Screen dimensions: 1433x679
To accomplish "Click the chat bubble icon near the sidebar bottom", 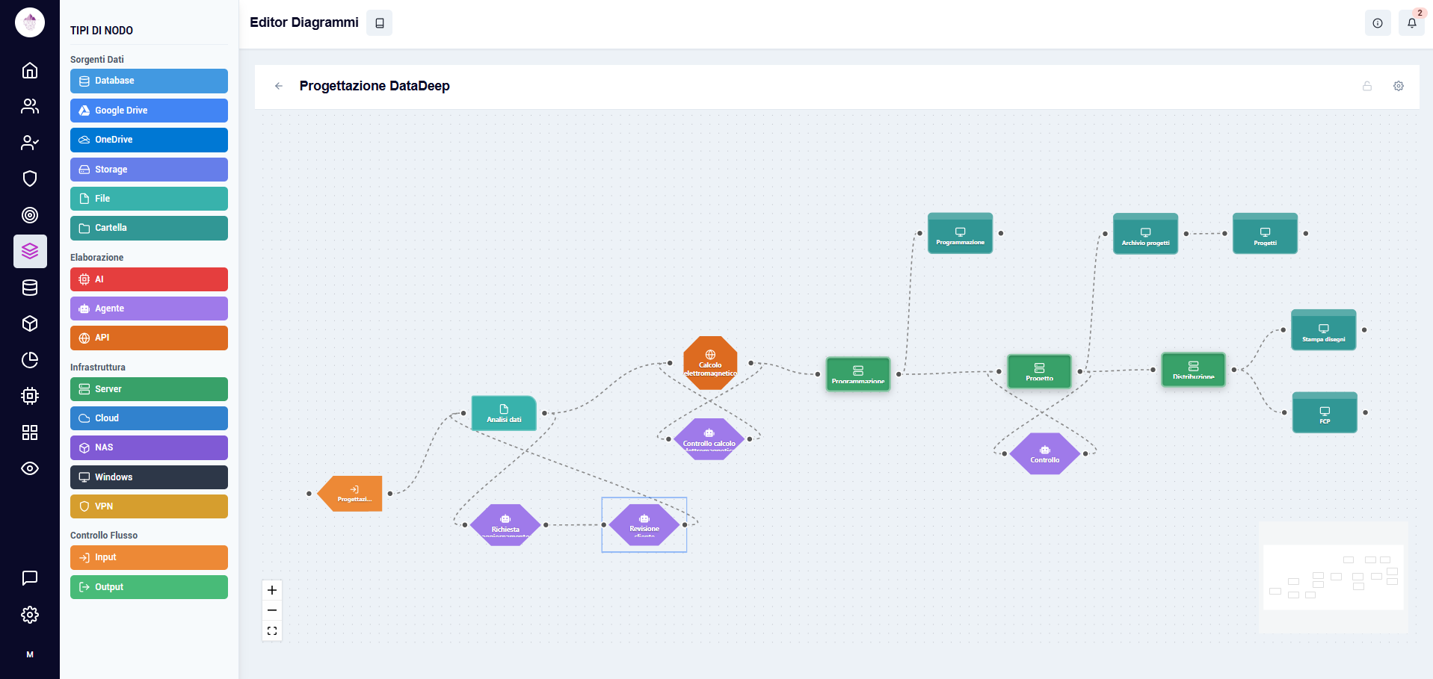I will click(30, 577).
